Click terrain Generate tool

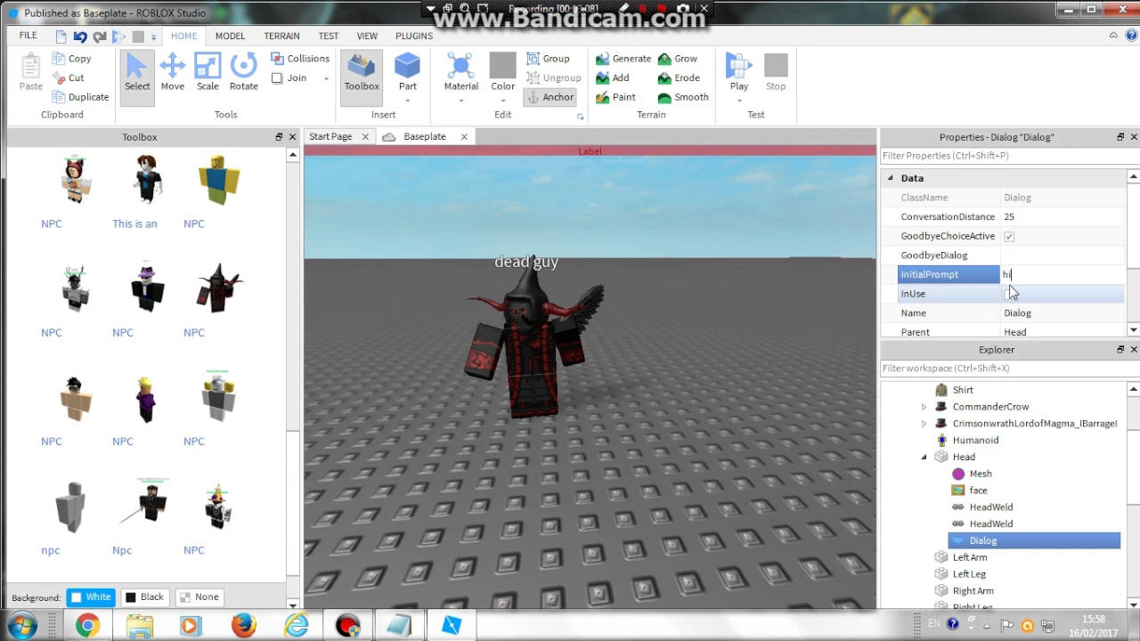[x=623, y=59]
